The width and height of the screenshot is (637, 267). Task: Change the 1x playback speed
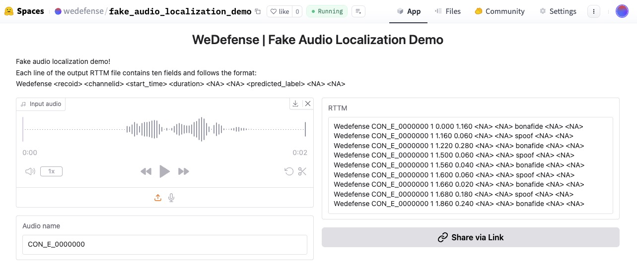point(51,171)
